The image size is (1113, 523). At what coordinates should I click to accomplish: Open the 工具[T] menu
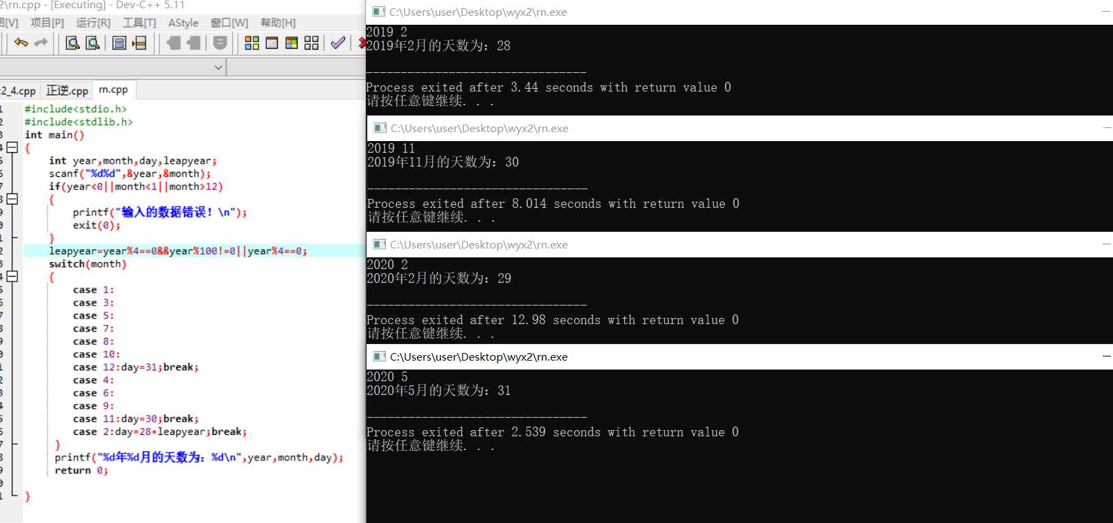tap(139, 23)
